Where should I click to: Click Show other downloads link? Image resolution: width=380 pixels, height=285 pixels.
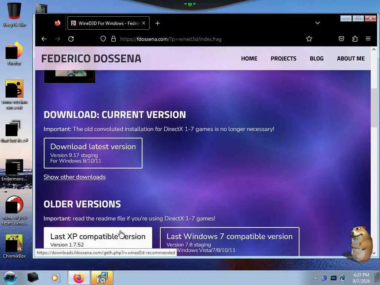point(75,177)
